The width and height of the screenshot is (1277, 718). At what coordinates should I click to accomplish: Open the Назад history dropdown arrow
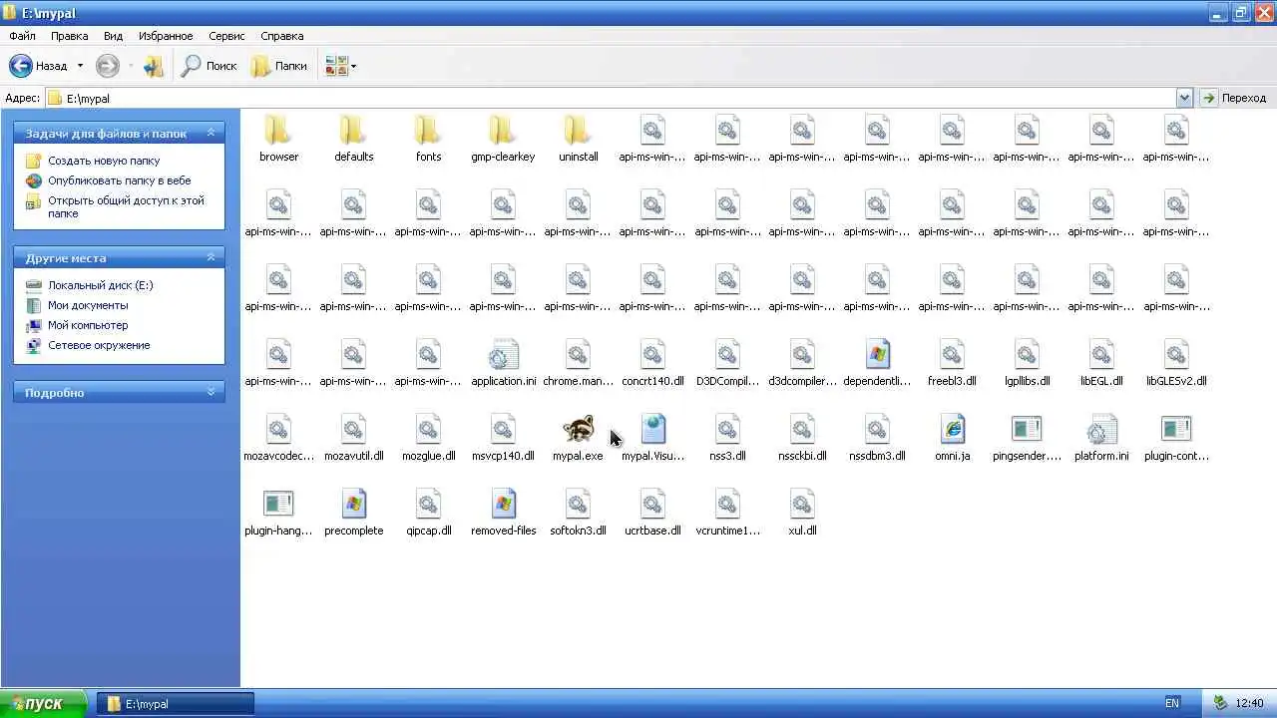coord(80,66)
